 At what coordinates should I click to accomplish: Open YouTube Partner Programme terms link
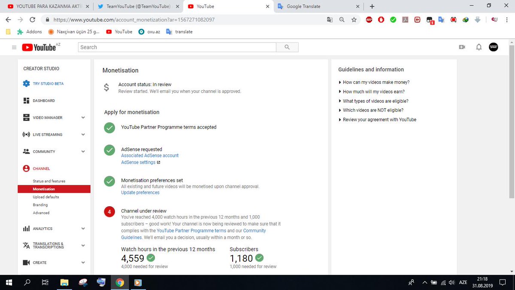[191, 231]
